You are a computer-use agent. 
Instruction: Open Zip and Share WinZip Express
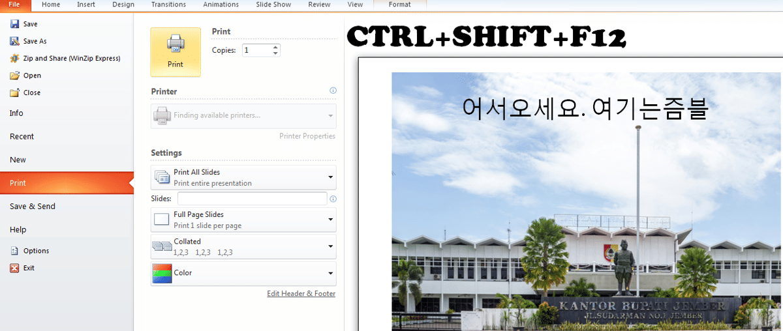[x=14, y=58]
